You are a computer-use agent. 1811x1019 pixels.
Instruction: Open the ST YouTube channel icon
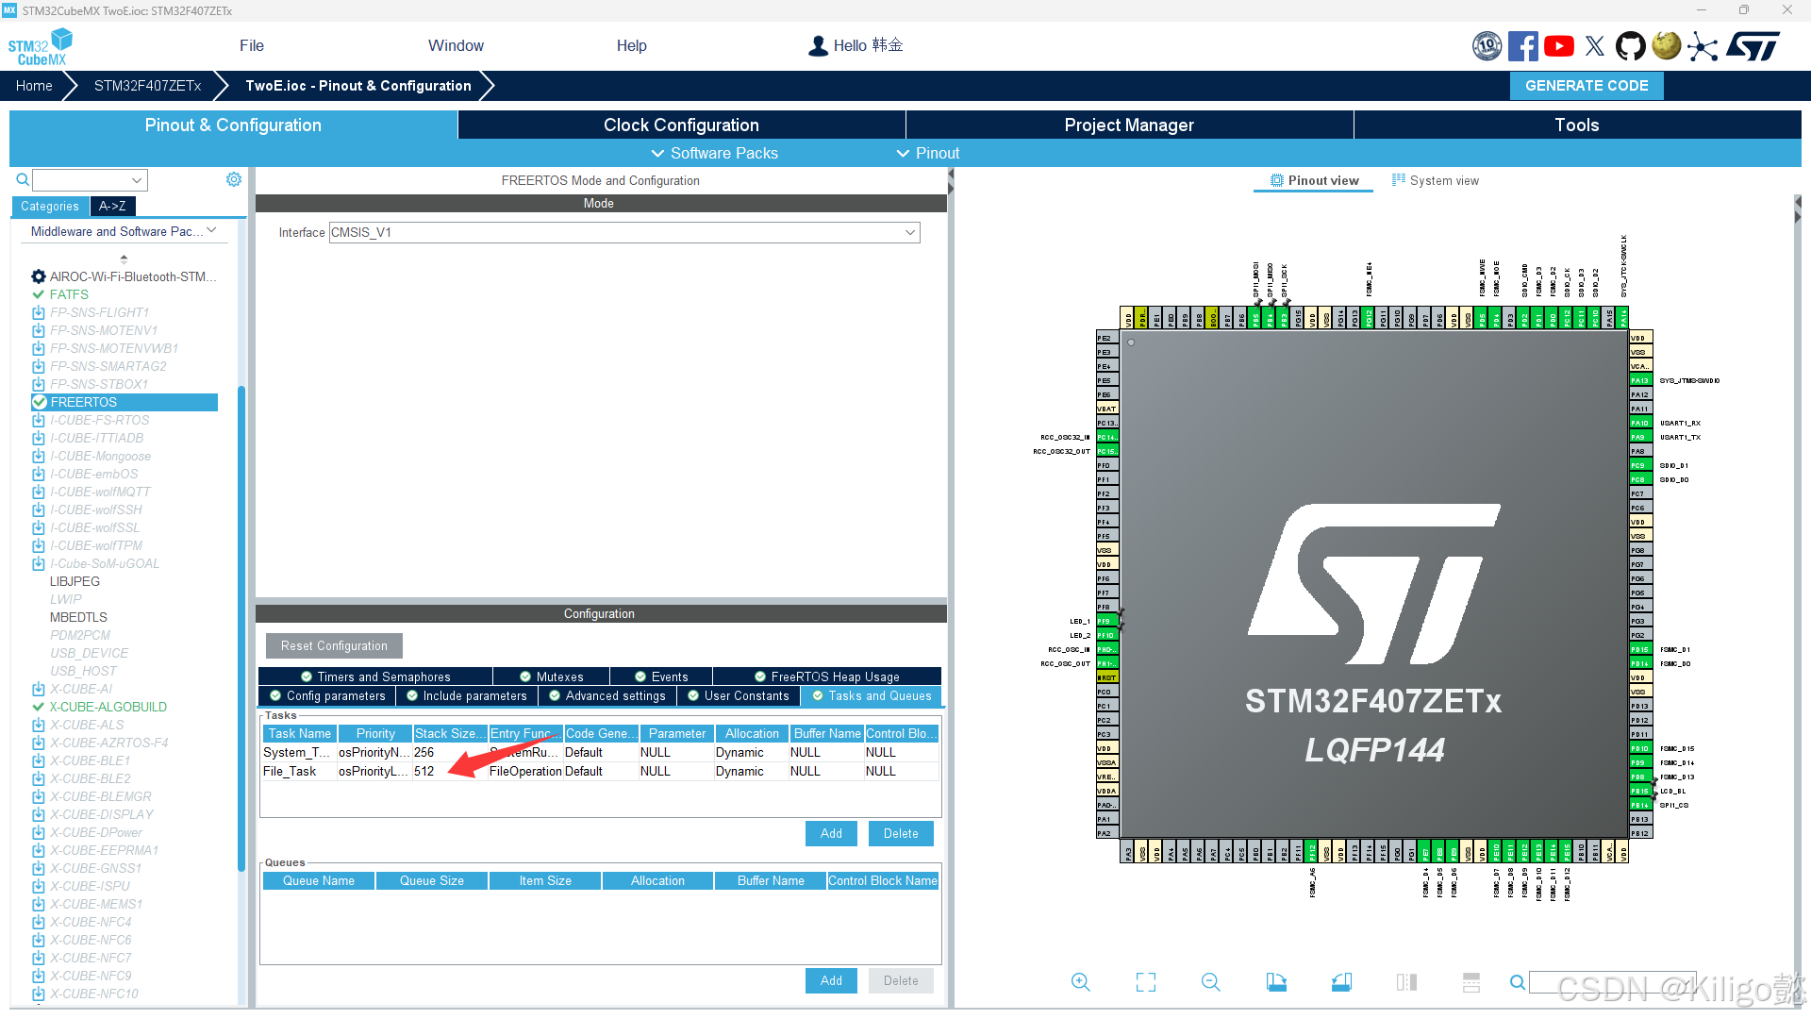point(1558,45)
